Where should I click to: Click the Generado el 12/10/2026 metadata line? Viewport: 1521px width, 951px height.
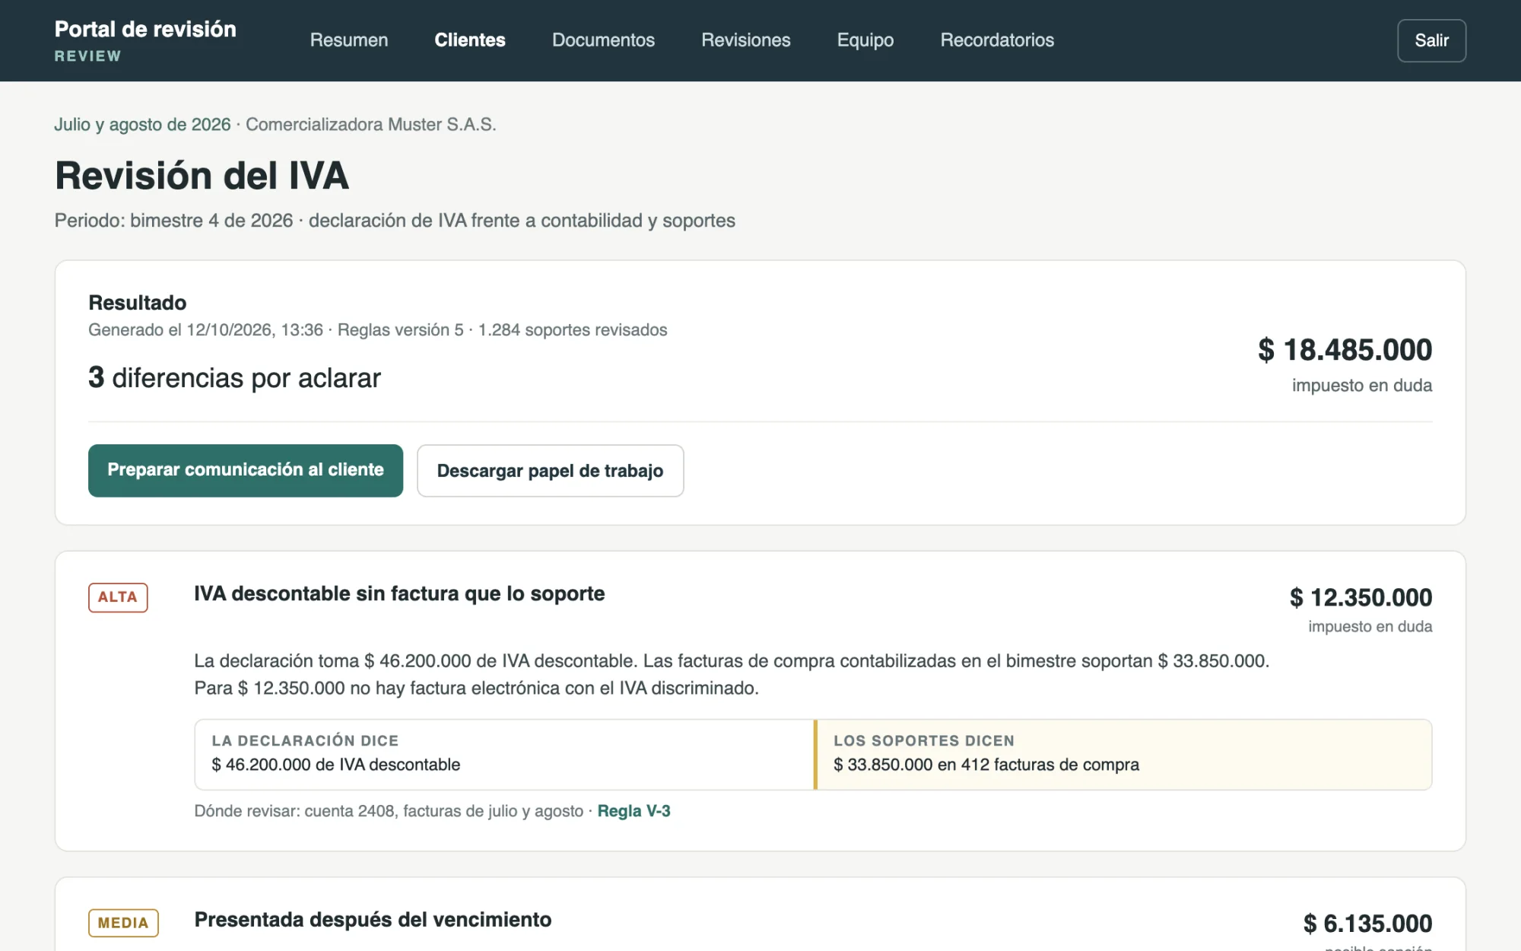point(377,330)
